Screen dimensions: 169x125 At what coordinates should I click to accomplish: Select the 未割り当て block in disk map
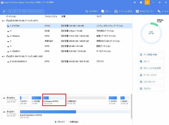pyautogui.click(x=86, y=100)
